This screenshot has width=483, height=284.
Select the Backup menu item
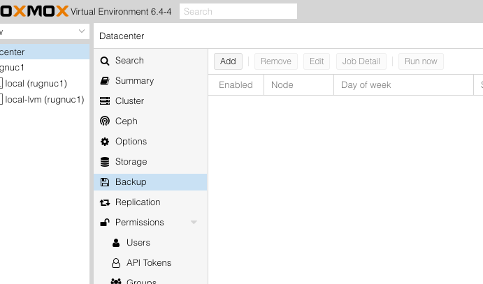coord(150,182)
